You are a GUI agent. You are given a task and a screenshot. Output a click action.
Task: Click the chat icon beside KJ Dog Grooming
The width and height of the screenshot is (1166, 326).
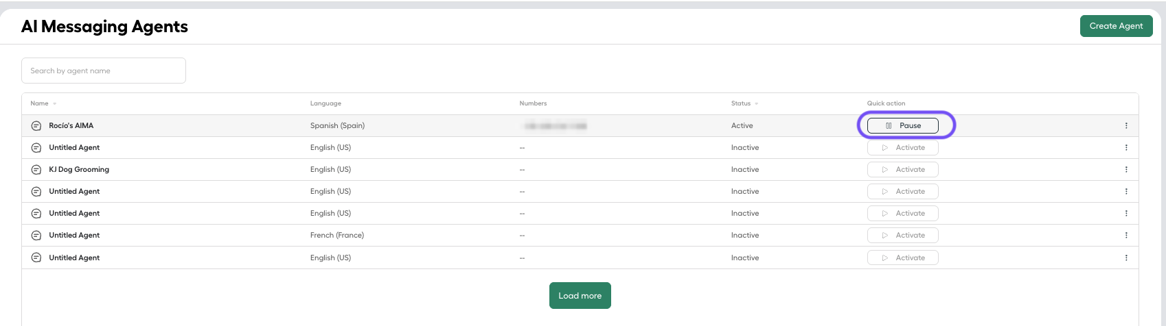tap(36, 170)
